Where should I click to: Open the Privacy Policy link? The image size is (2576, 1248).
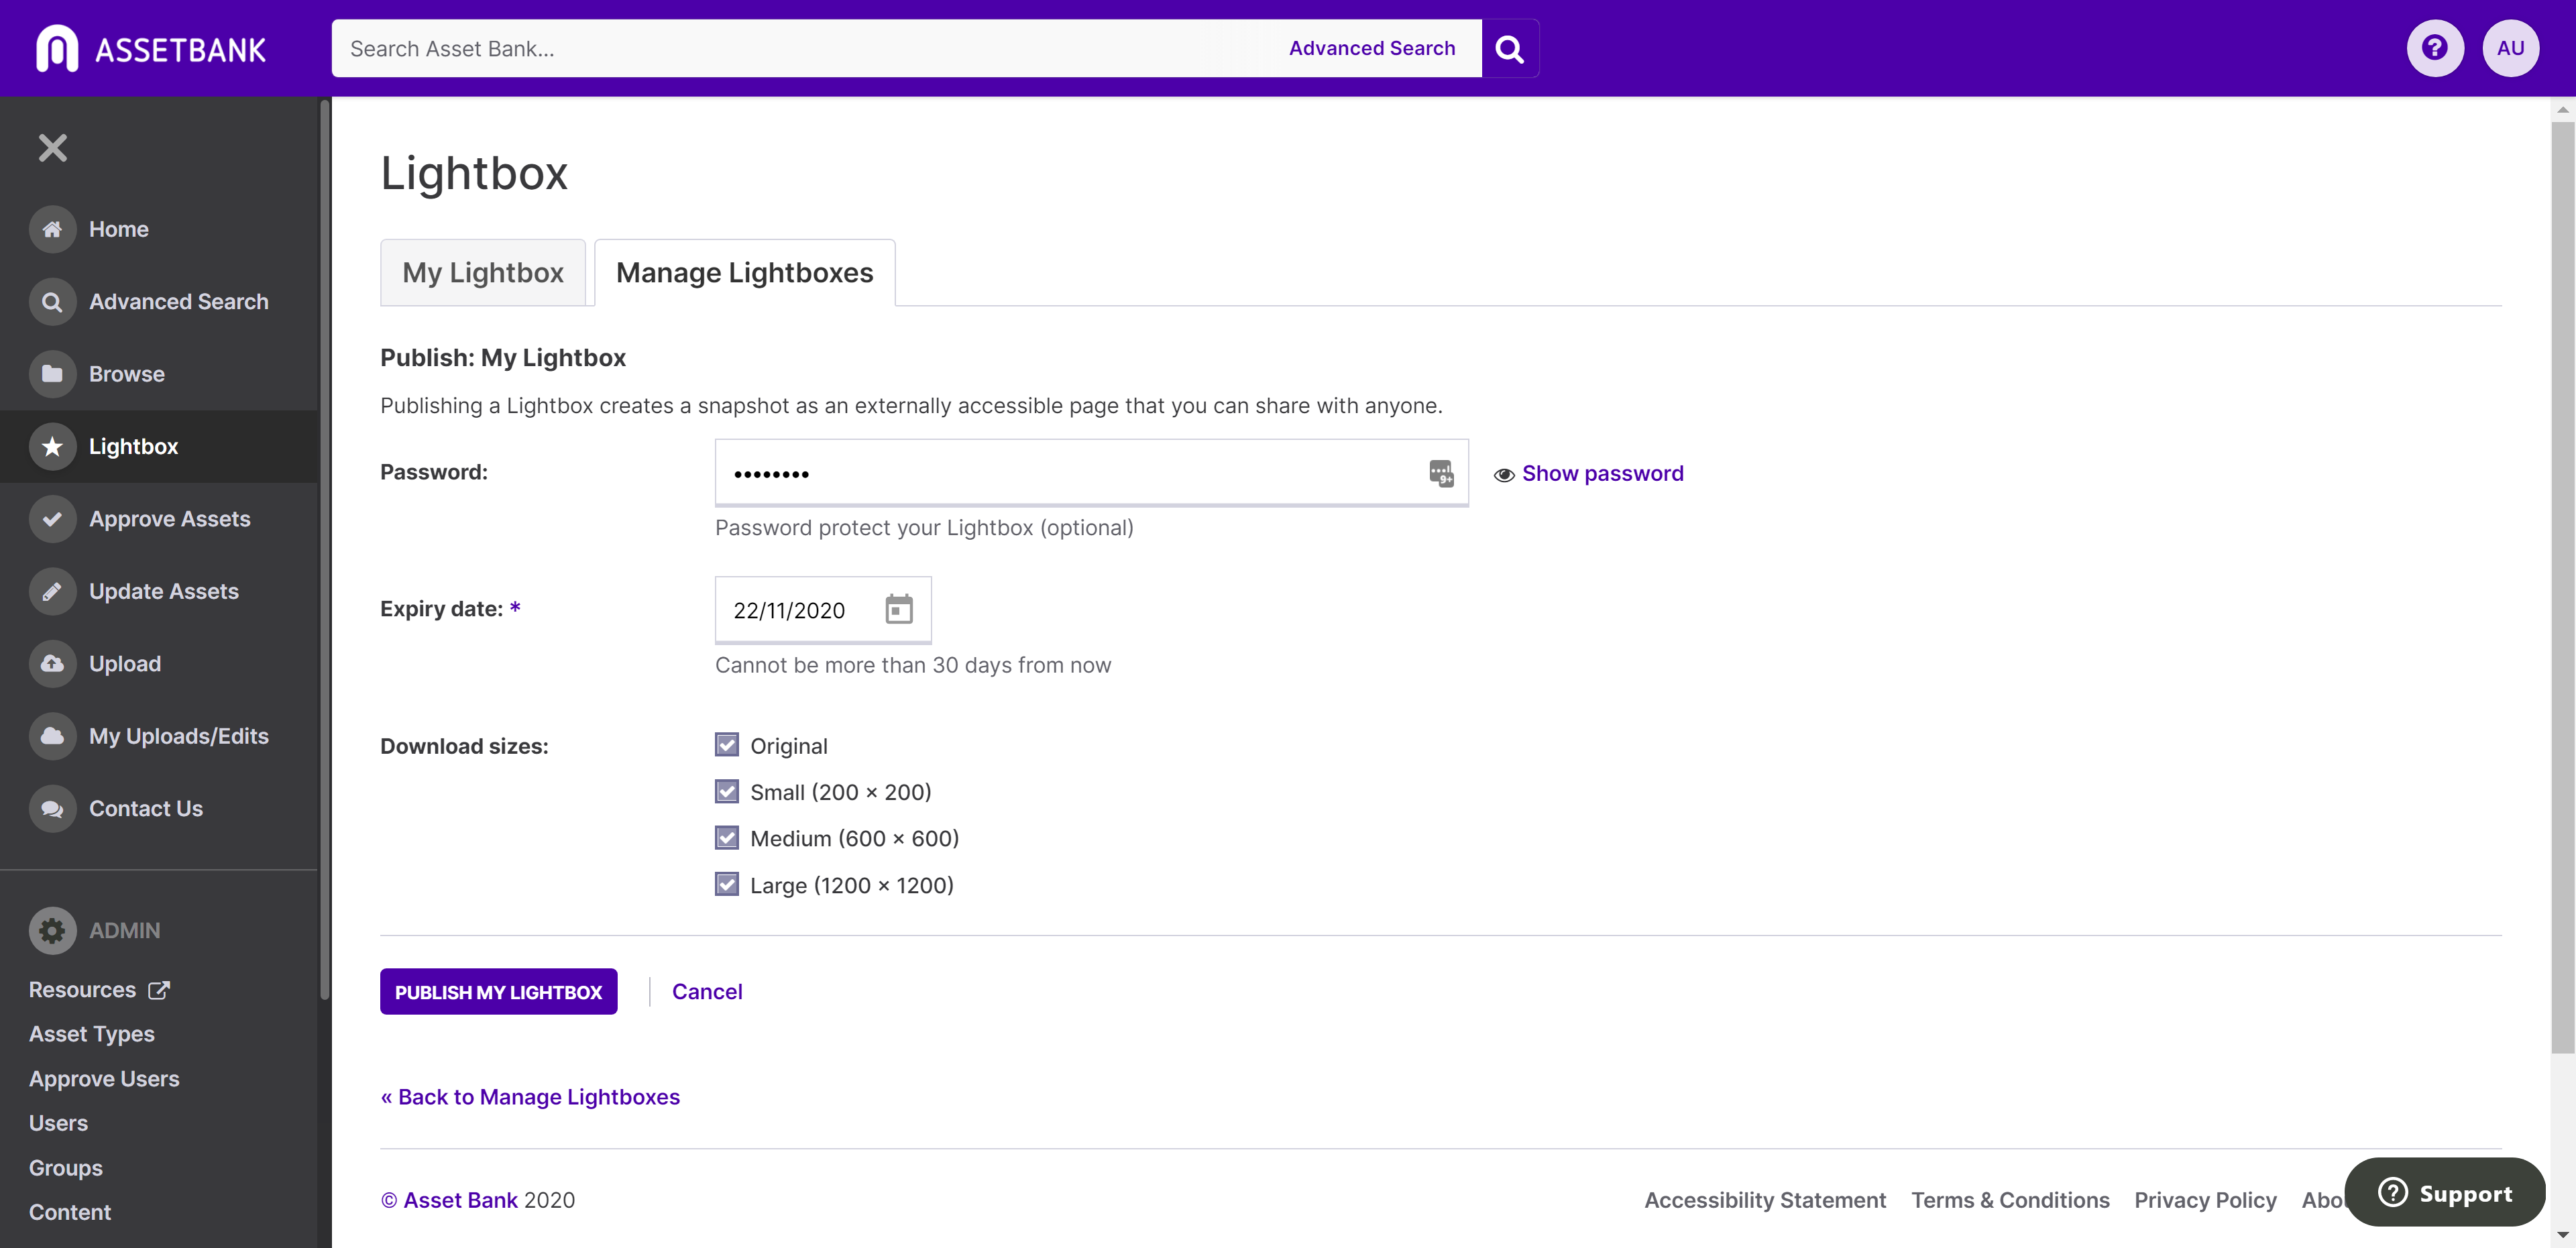(x=2205, y=1200)
